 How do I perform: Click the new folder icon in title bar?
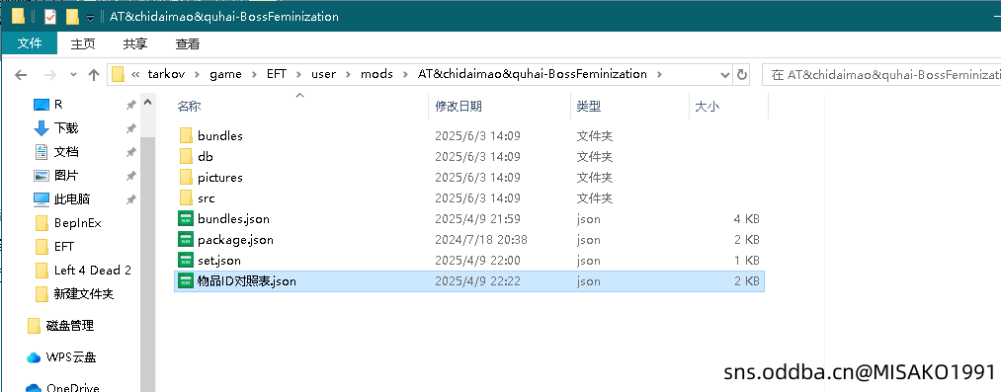pyautogui.click(x=72, y=17)
